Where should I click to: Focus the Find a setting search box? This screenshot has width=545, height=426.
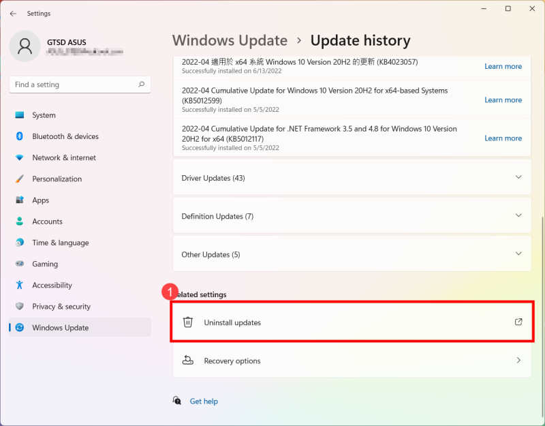80,85
